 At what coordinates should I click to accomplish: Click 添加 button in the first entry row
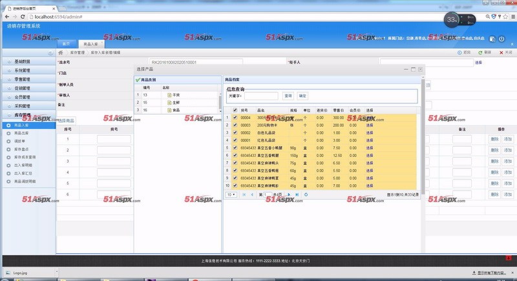coord(507,139)
